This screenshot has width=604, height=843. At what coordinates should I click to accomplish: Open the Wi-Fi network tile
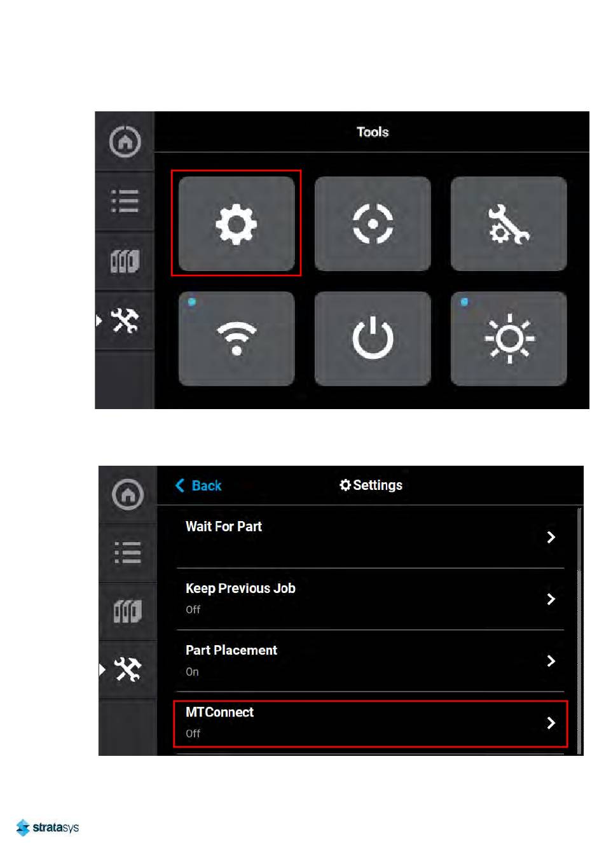coord(237,338)
